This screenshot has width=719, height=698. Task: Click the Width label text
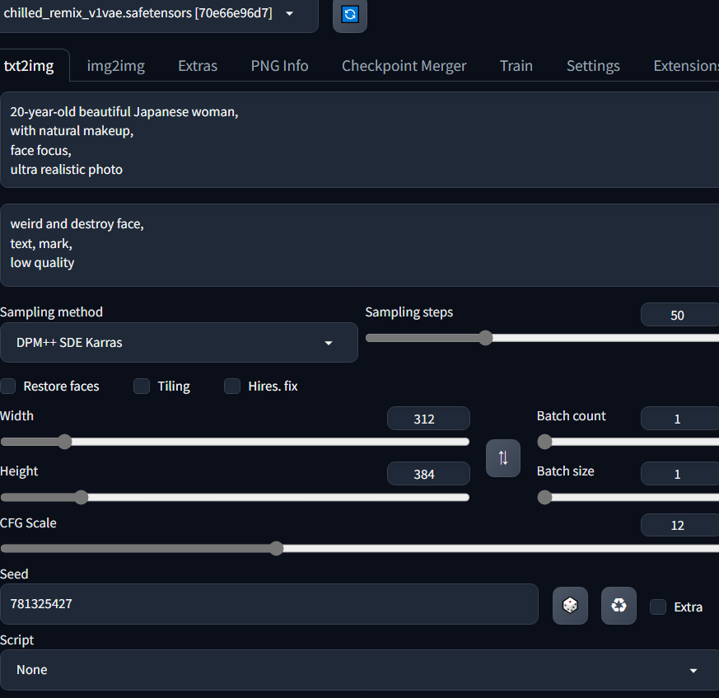coord(16,416)
